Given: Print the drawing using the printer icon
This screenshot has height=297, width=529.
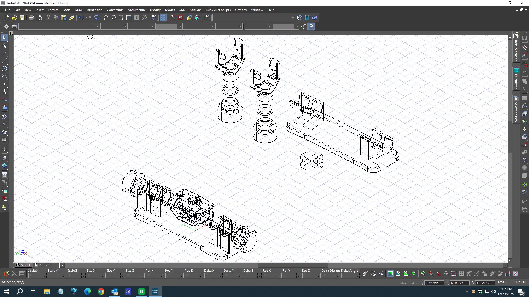Looking at the screenshot, I should tap(31, 18).
